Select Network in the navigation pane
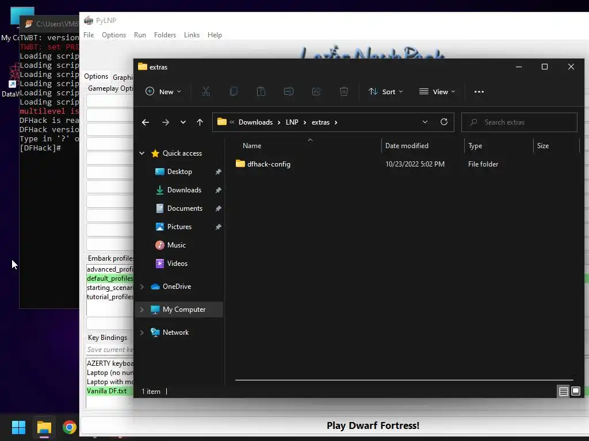The width and height of the screenshot is (589, 441). click(175, 332)
